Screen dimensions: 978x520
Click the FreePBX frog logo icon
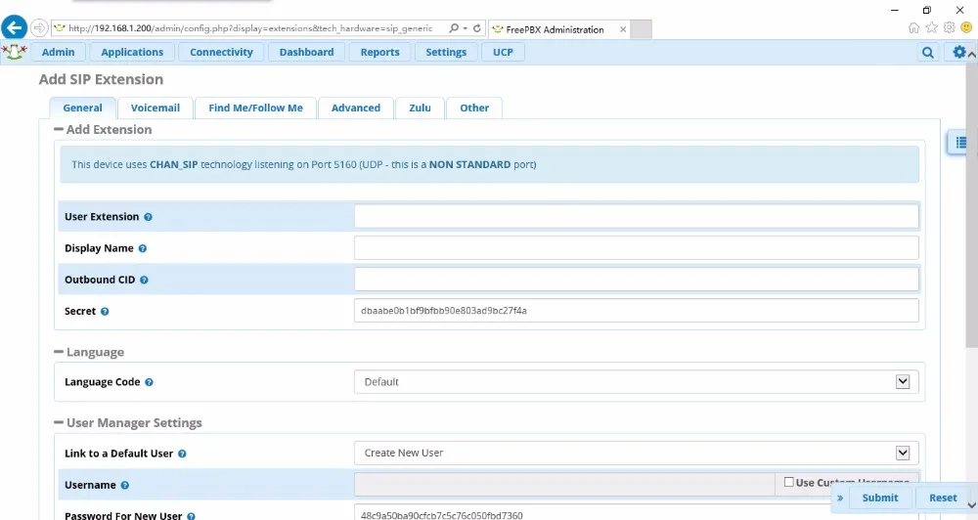[x=14, y=52]
